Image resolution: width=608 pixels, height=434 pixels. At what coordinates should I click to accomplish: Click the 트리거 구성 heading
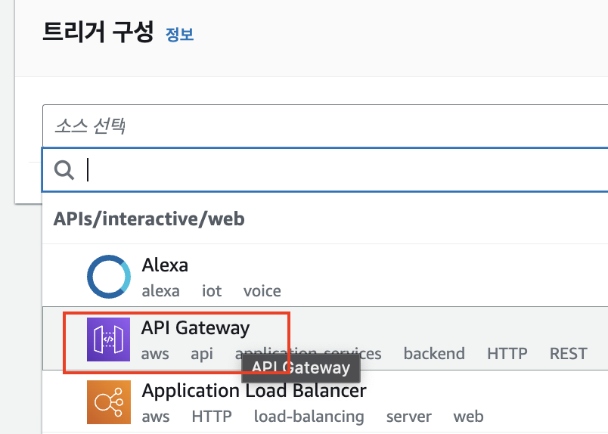(x=98, y=32)
